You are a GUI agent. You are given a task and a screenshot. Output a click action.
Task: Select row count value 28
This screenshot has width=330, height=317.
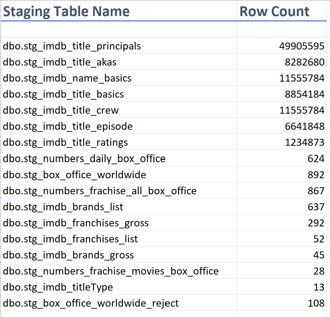[282, 271]
